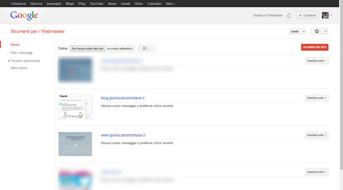Open the settings gear menu
Image resolution: width=343 pixels, height=190 pixels.
coord(319,31)
